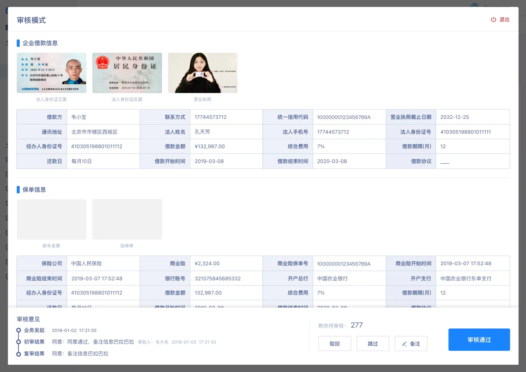Click the 初审结果 timeline circle marker

click(x=19, y=342)
